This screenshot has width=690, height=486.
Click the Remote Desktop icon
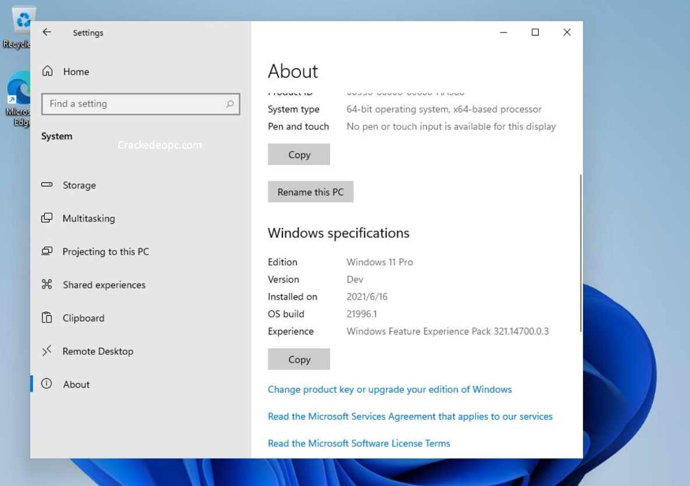click(x=47, y=350)
